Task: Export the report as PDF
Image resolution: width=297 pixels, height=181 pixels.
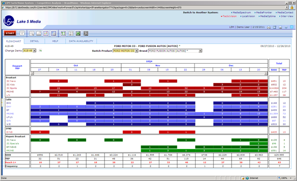Action: coord(86,34)
